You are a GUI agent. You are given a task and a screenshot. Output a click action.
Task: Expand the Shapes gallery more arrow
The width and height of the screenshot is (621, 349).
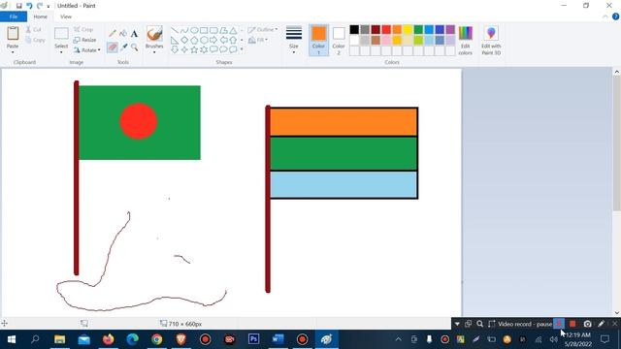pos(242,49)
